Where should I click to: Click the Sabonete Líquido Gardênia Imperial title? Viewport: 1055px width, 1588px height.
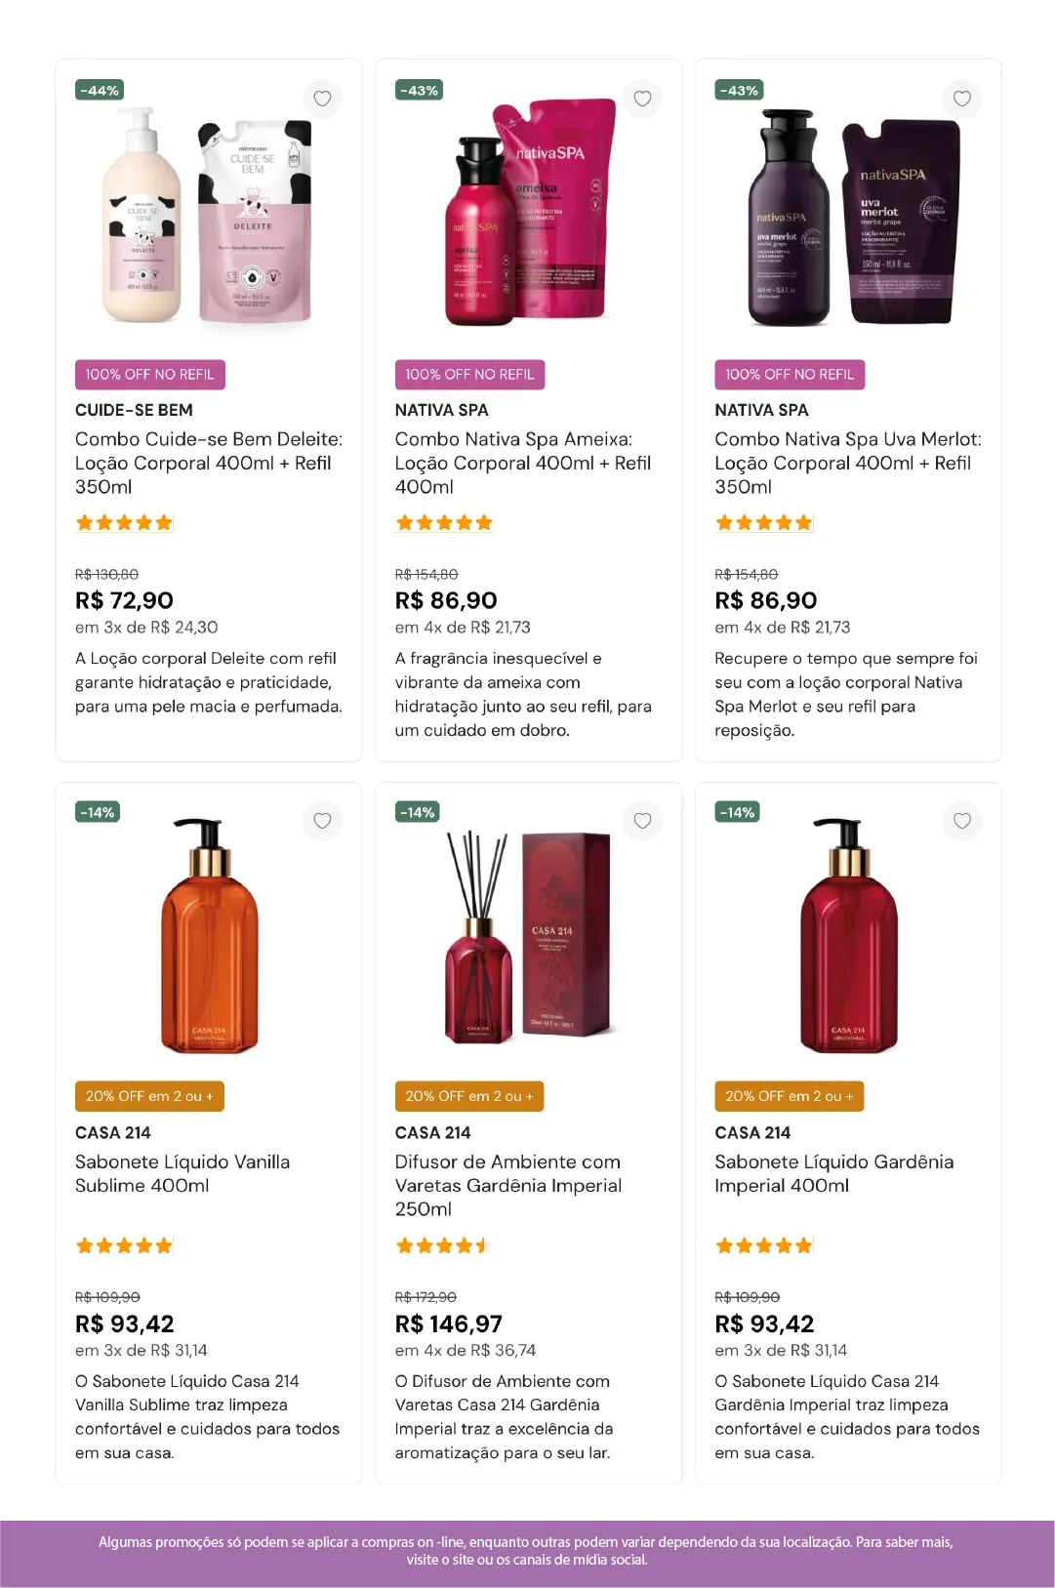click(833, 1173)
